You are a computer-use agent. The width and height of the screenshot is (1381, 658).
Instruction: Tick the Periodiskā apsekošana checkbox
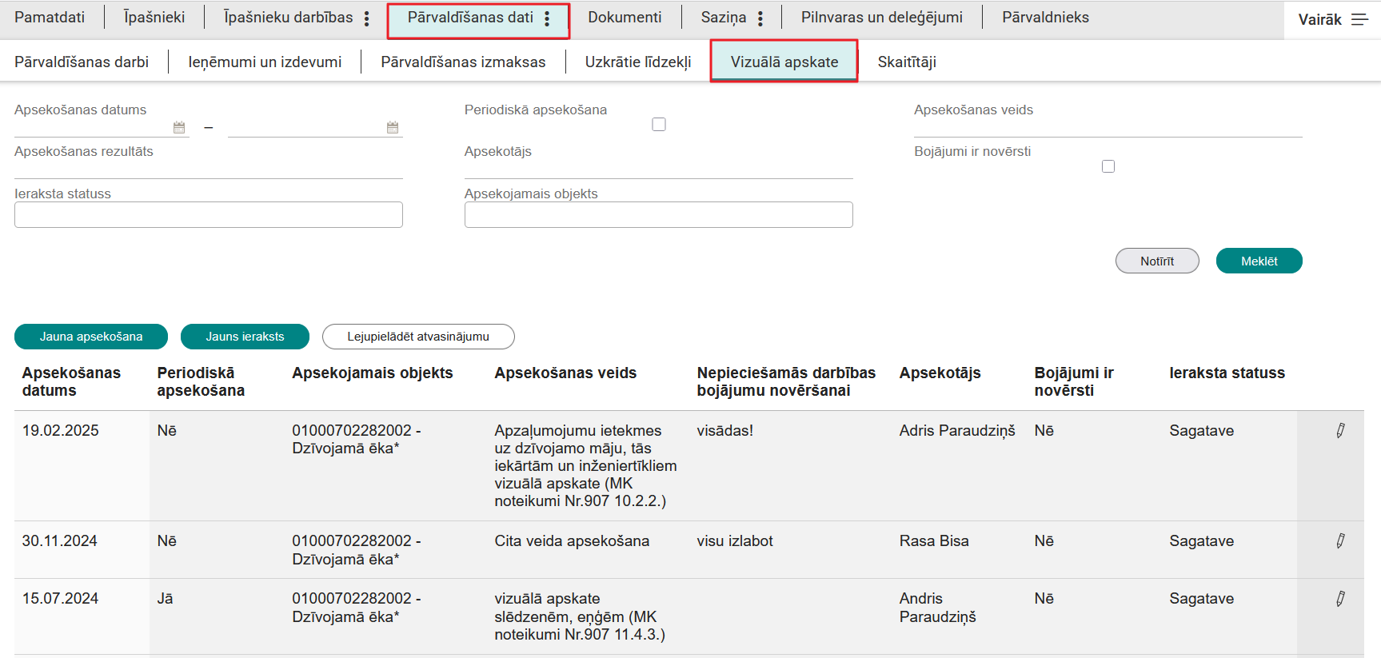tap(659, 124)
